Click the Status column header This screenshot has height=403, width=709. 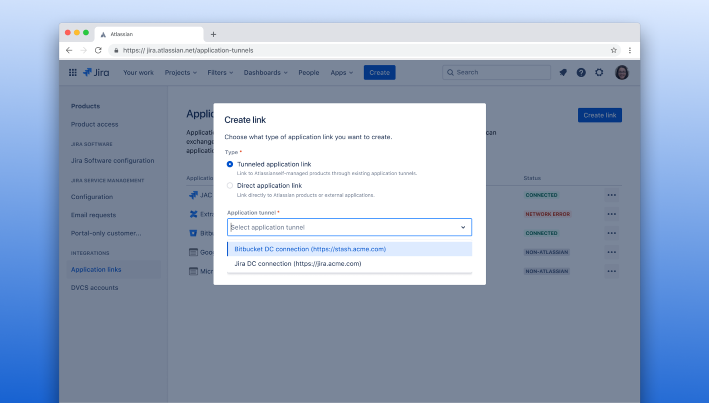(x=532, y=178)
